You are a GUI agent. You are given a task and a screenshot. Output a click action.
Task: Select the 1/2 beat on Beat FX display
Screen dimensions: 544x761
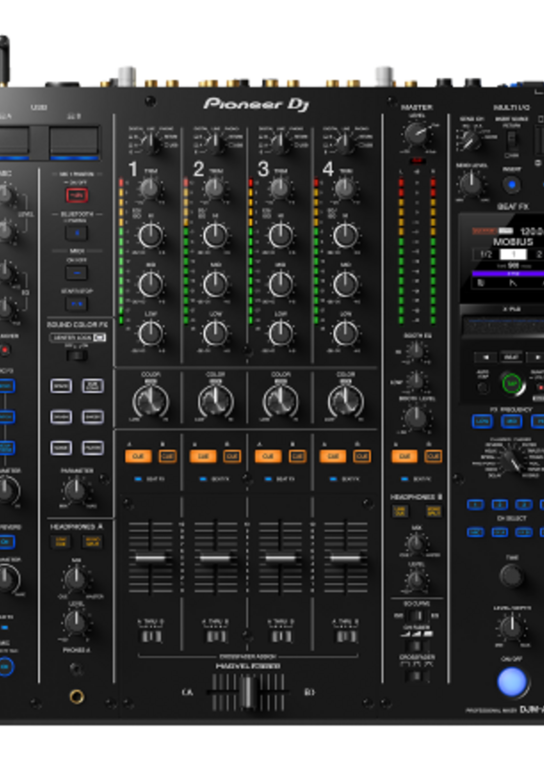(486, 254)
